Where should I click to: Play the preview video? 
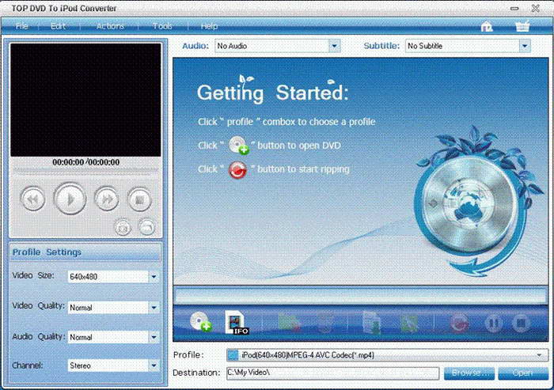click(x=70, y=199)
